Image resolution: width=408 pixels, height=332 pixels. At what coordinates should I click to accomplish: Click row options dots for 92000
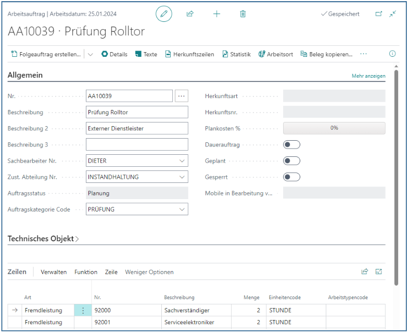83,311
